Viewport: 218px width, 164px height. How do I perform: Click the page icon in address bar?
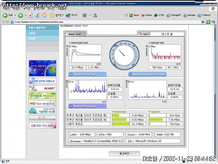[x=12, y=22]
